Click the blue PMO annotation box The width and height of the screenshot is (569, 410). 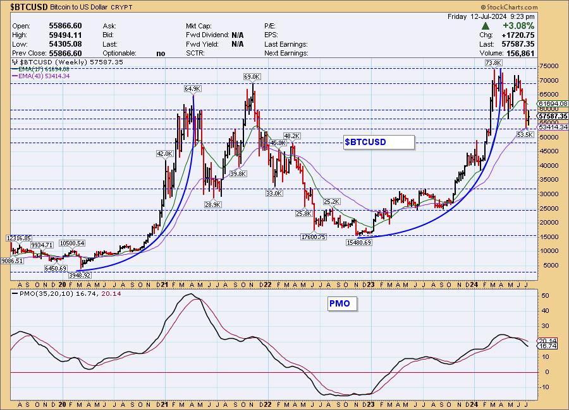(342, 304)
